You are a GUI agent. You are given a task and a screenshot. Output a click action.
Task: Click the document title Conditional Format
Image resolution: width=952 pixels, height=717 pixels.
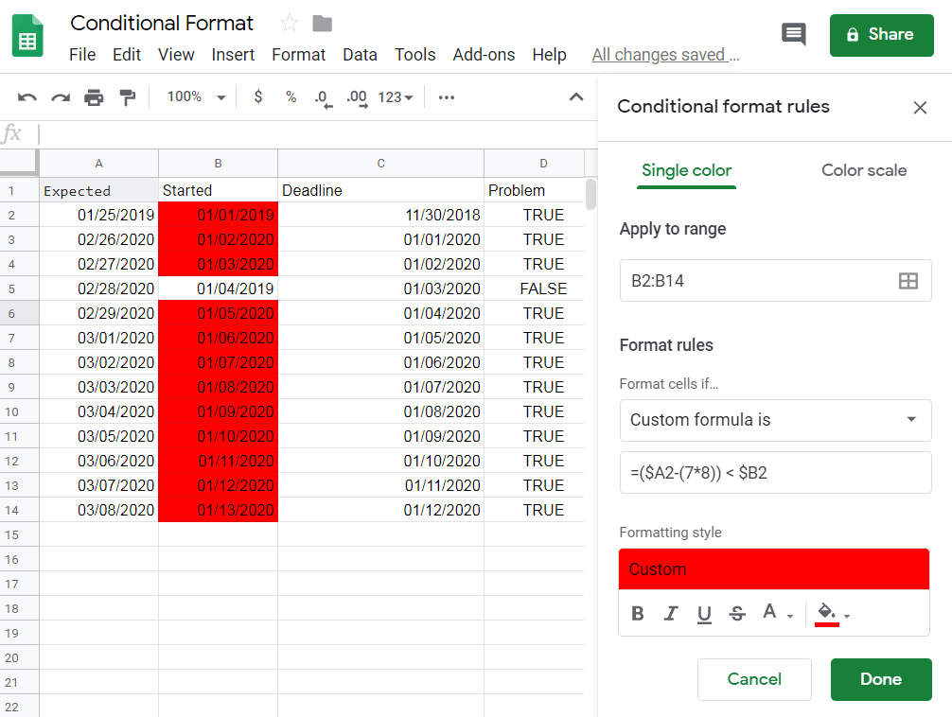coord(162,23)
